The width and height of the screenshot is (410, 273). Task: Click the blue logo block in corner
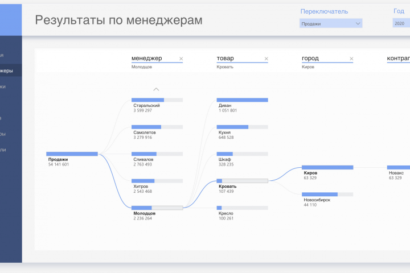[x=11, y=20]
